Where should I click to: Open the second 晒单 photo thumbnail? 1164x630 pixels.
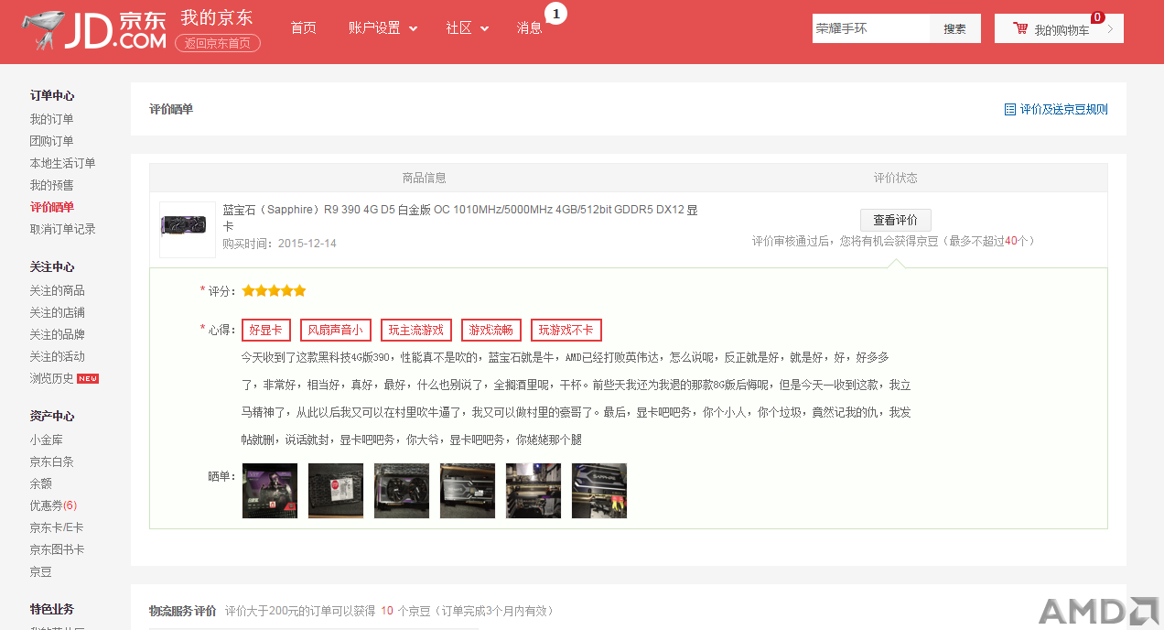coord(336,491)
